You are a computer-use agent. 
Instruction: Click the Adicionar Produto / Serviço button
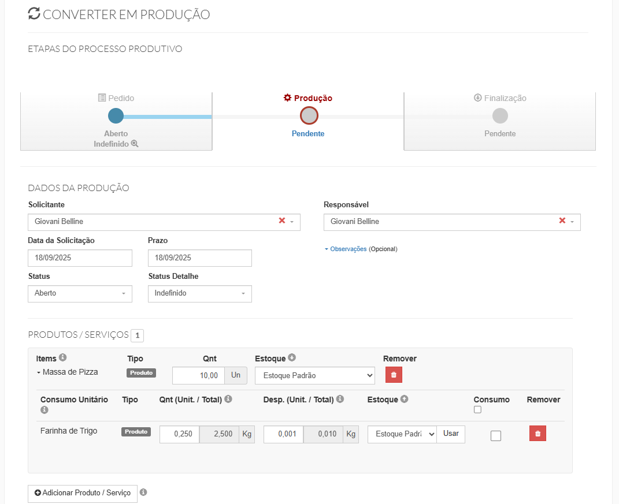coord(83,494)
